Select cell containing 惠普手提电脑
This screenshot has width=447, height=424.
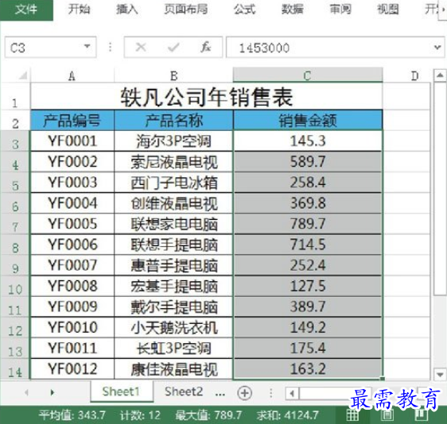pos(173,265)
